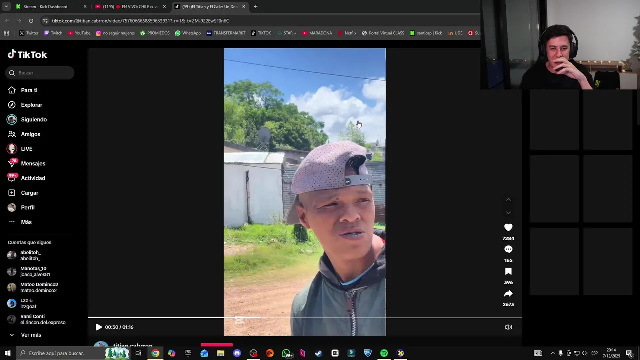640x360 pixels.
Task: Open the tab search dropdown
Action: (x=6, y=7)
